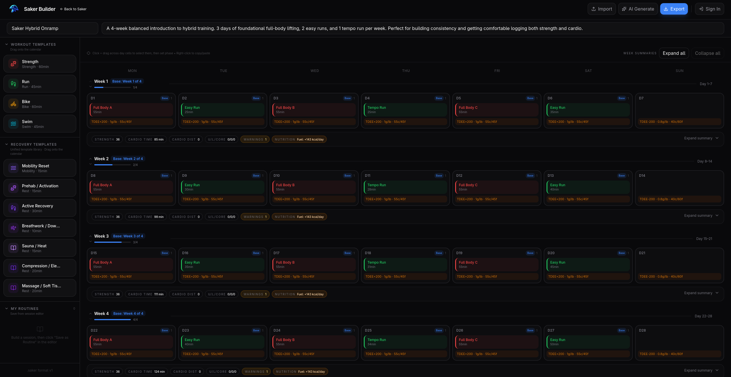This screenshot has height=377, width=731.
Task: Collapse the Workout Templates section
Action: (6, 44)
